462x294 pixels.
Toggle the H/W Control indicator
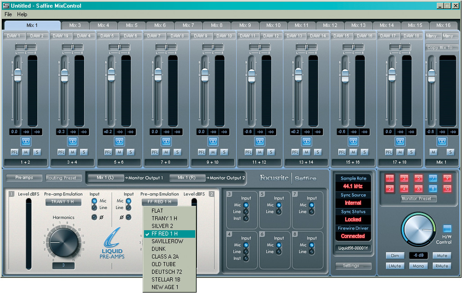(x=447, y=228)
